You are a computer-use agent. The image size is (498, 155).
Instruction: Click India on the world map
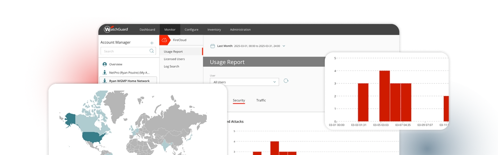pyautogui.click(x=166, y=145)
